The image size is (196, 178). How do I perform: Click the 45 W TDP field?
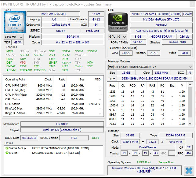point(17,42)
